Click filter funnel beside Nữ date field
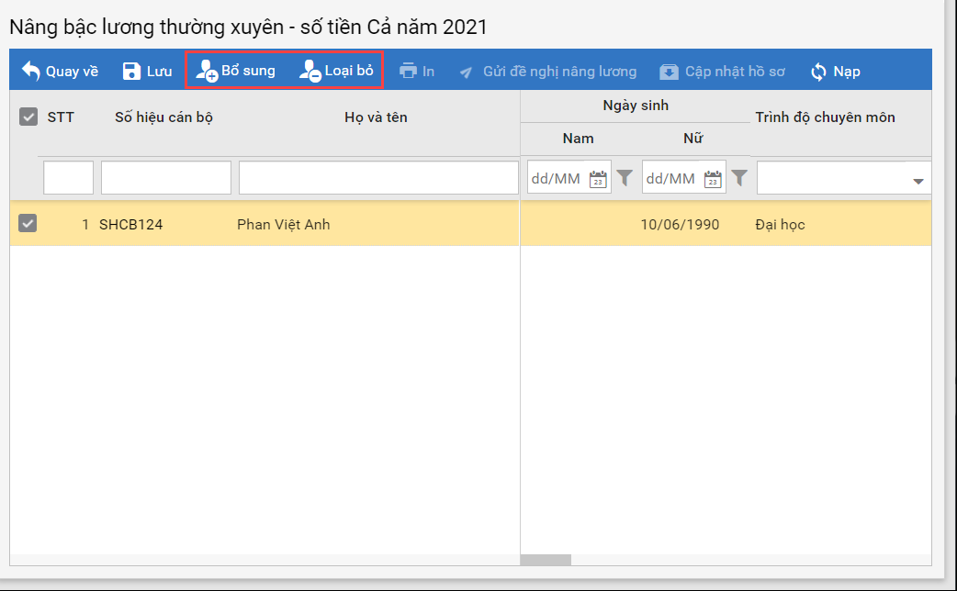957x591 pixels. [738, 178]
